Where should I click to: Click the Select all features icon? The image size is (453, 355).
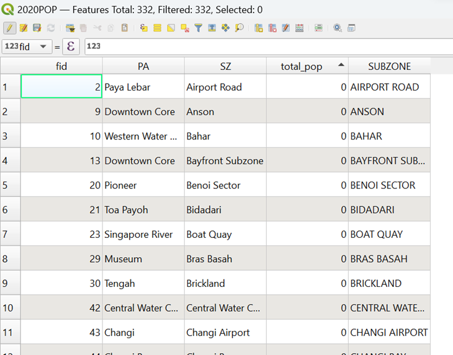[158, 28]
